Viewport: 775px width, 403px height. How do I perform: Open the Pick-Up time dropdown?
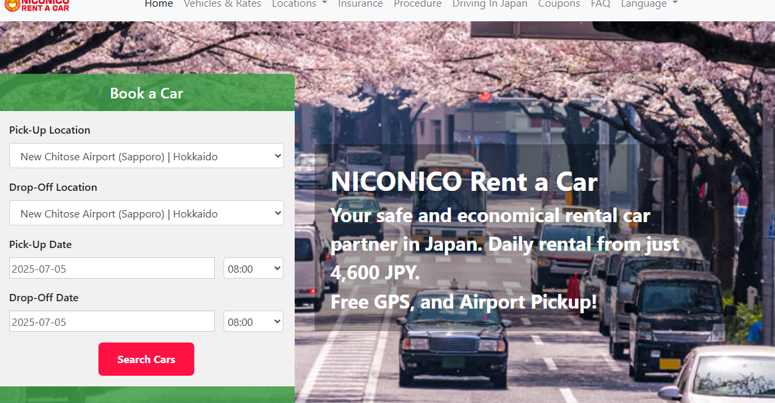tap(253, 268)
